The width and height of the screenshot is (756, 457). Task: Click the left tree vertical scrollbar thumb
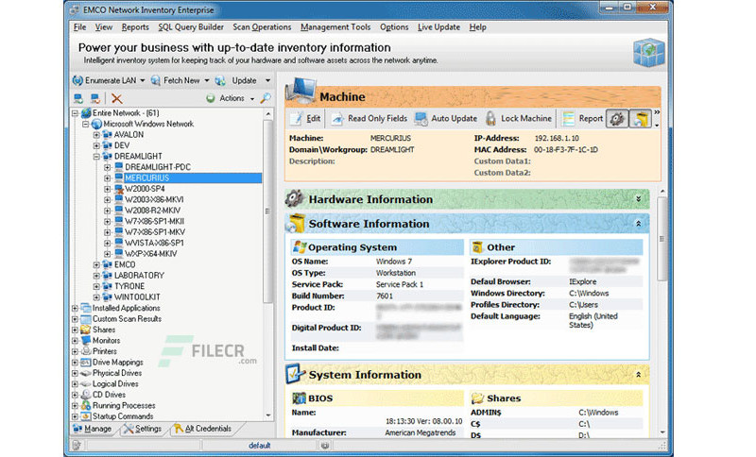tap(267, 211)
